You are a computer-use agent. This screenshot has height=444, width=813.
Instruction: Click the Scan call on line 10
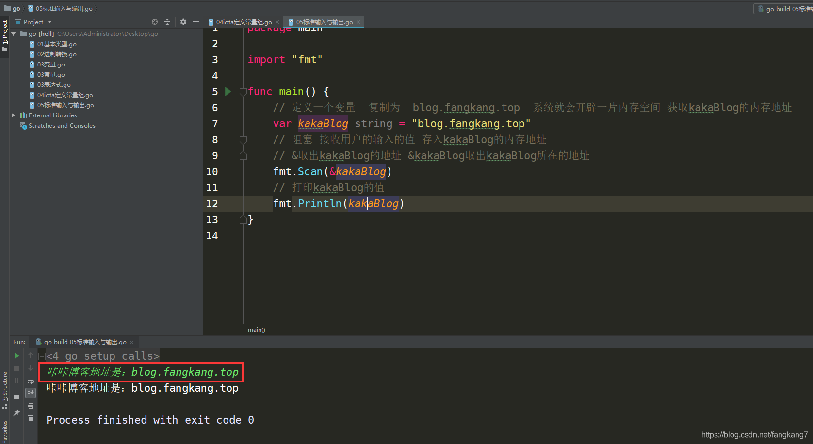pos(310,172)
